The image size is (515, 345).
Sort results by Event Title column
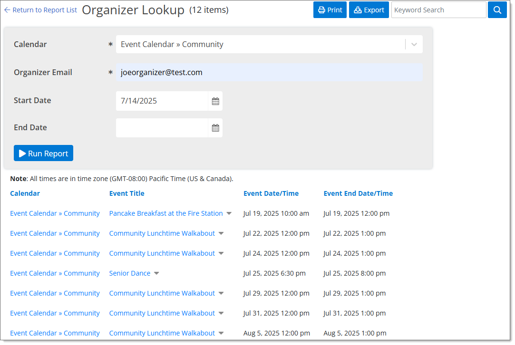coord(126,193)
